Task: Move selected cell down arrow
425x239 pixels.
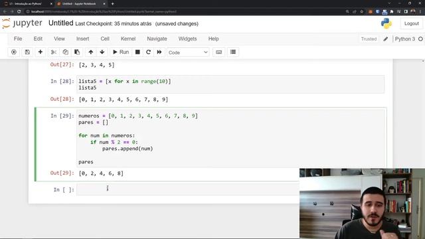Action: pyautogui.click(x=102, y=52)
